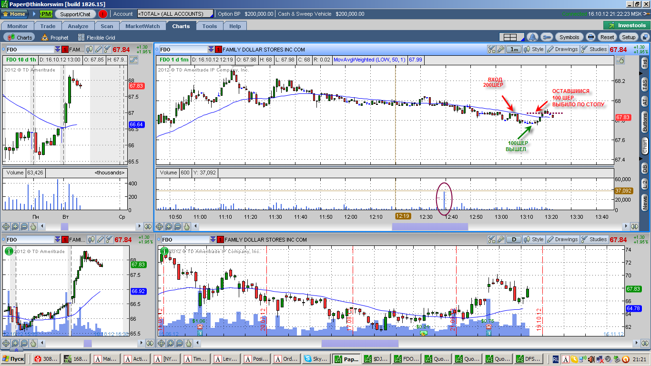Screen dimensions: 651x366
Task: Open the L2 side tab
Action: click(644, 183)
